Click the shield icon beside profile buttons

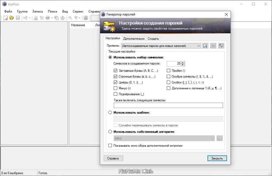point(221,46)
